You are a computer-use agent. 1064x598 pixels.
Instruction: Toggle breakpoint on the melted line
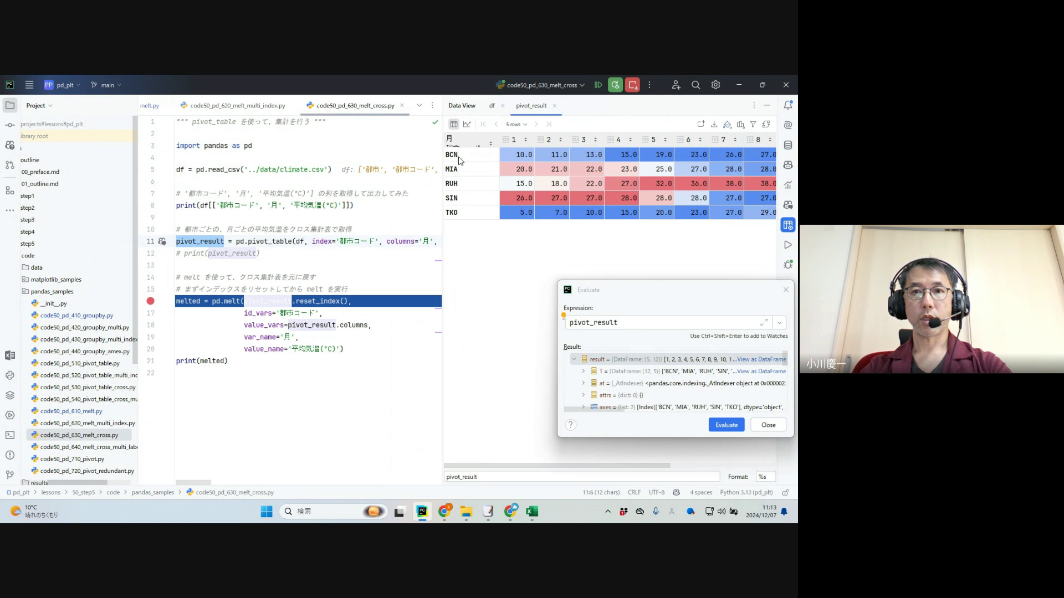[x=150, y=301]
